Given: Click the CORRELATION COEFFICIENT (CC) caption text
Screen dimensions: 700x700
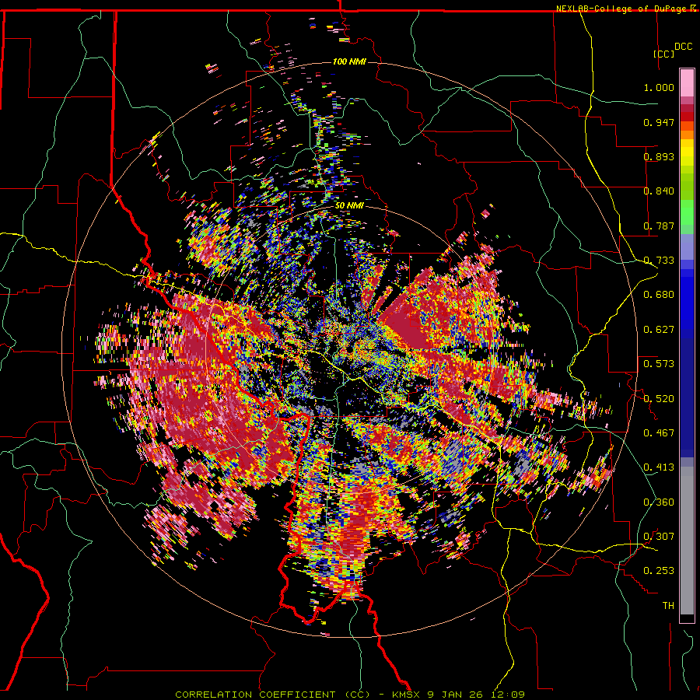Looking at the screenshot, I should pyautogui.click(x=272, y=695).
